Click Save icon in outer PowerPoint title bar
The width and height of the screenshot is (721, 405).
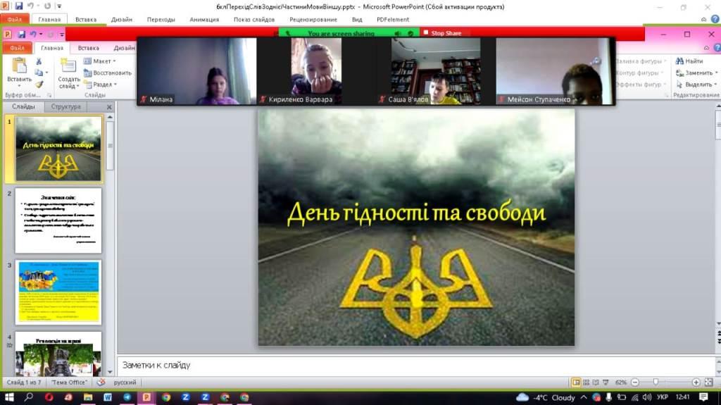tap(19, 6)
